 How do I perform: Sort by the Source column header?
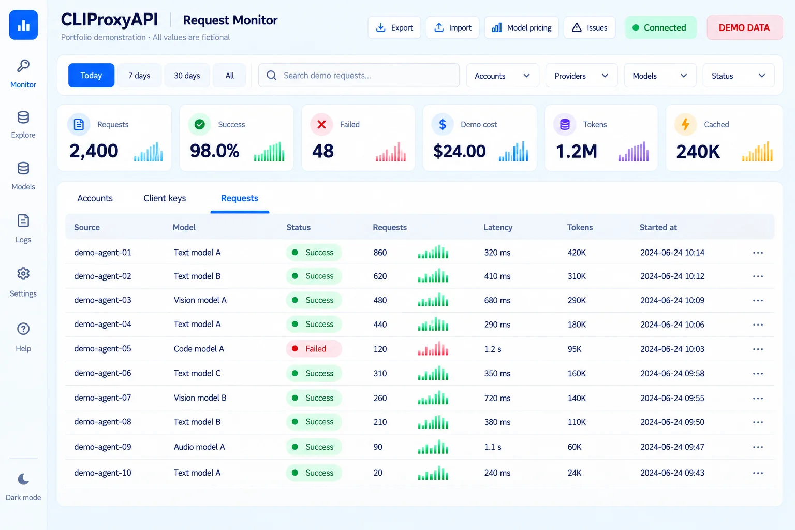pos(87,227)
